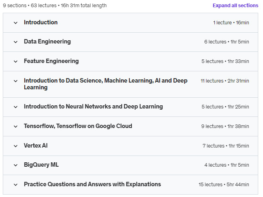Click the '5 lectures • 1hr 33min' text
263x197 pixels.
click(x=225, y=61)
